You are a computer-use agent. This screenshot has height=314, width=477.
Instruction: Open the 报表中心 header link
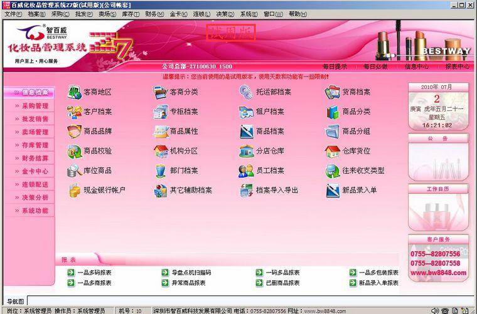[457, 66]
